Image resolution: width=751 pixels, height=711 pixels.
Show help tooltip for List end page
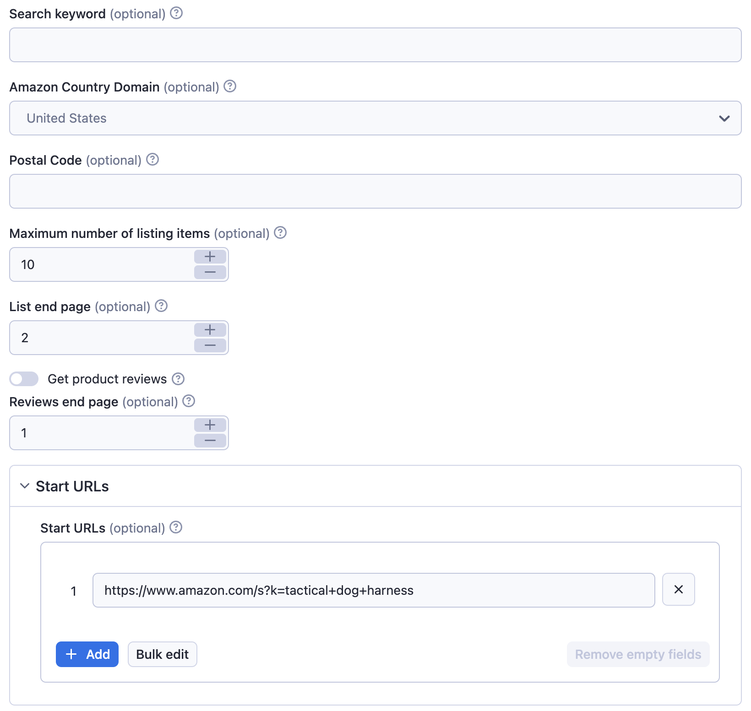pyautogui.click(x=161, y=306)
